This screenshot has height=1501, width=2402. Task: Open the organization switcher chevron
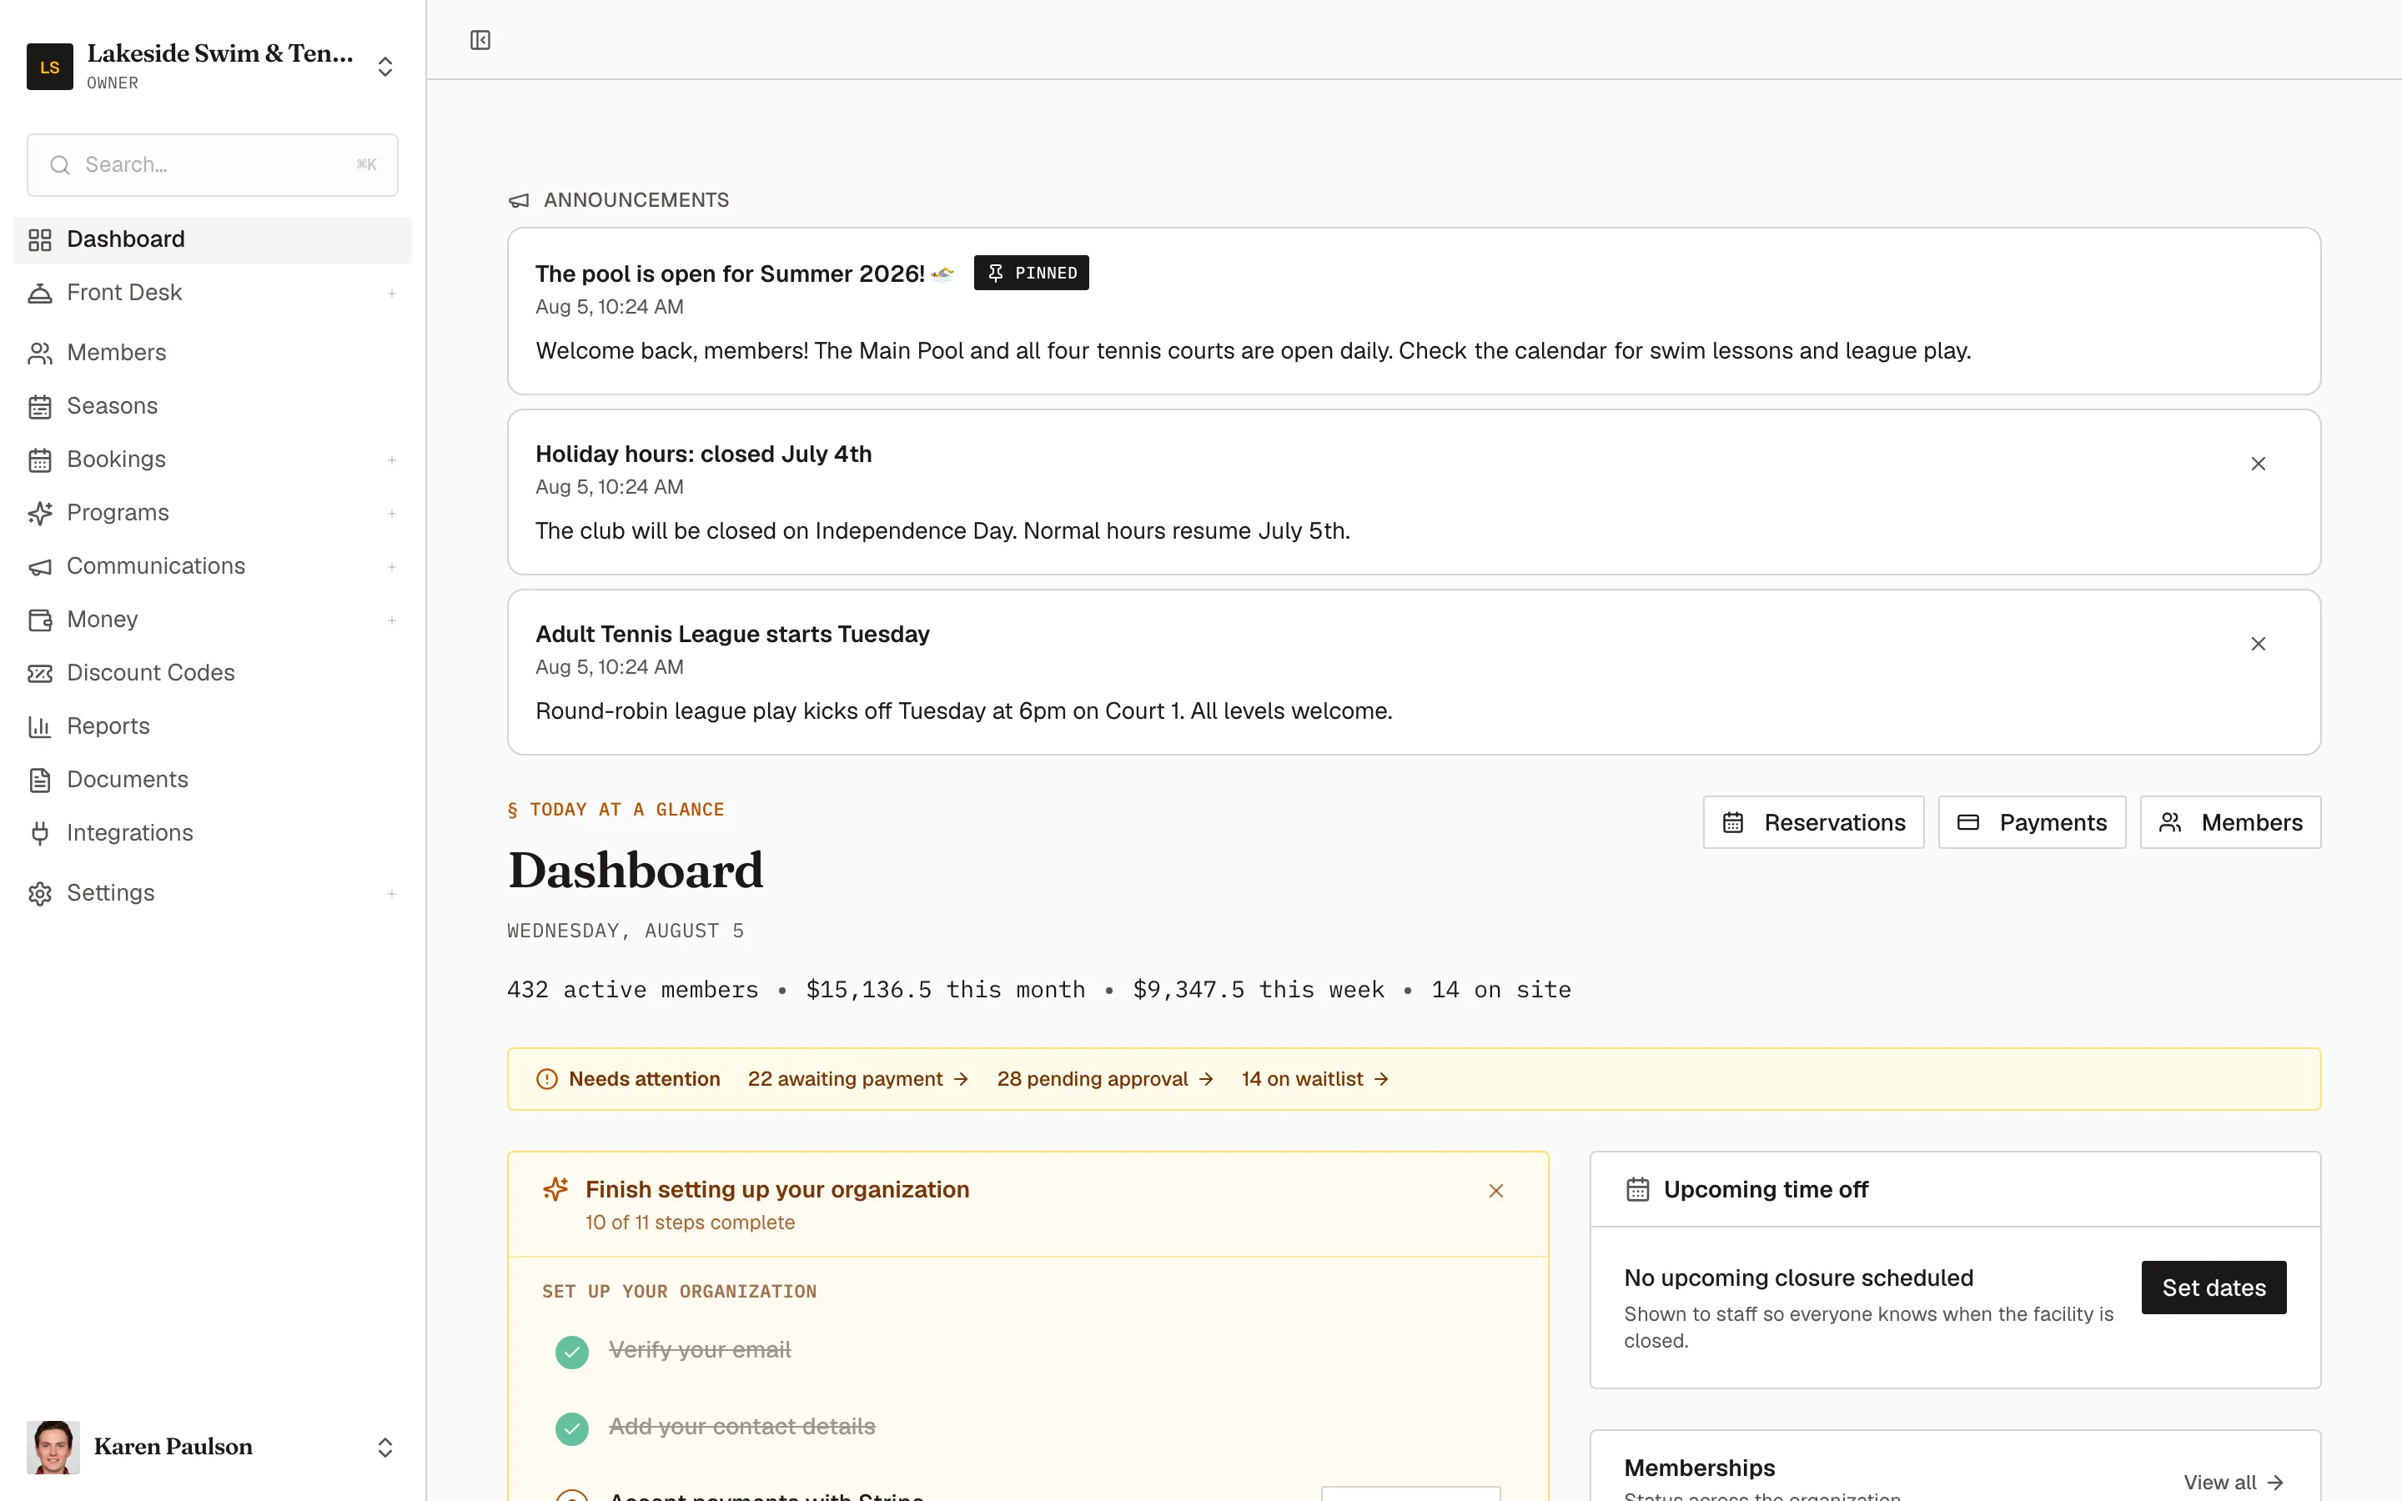point(385,67)
